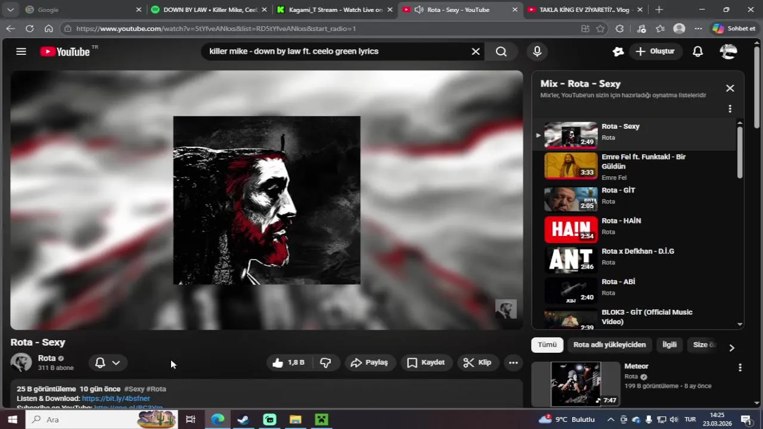Click the #Sexy hashtag

[x=134, y=389]
